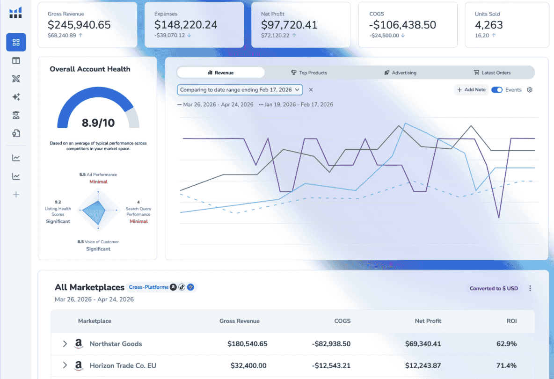Viewport: 554px width, 379px height.
Task: Click the plus icon in sidebar
Action: pyautogui.click(x=16, y=195)
